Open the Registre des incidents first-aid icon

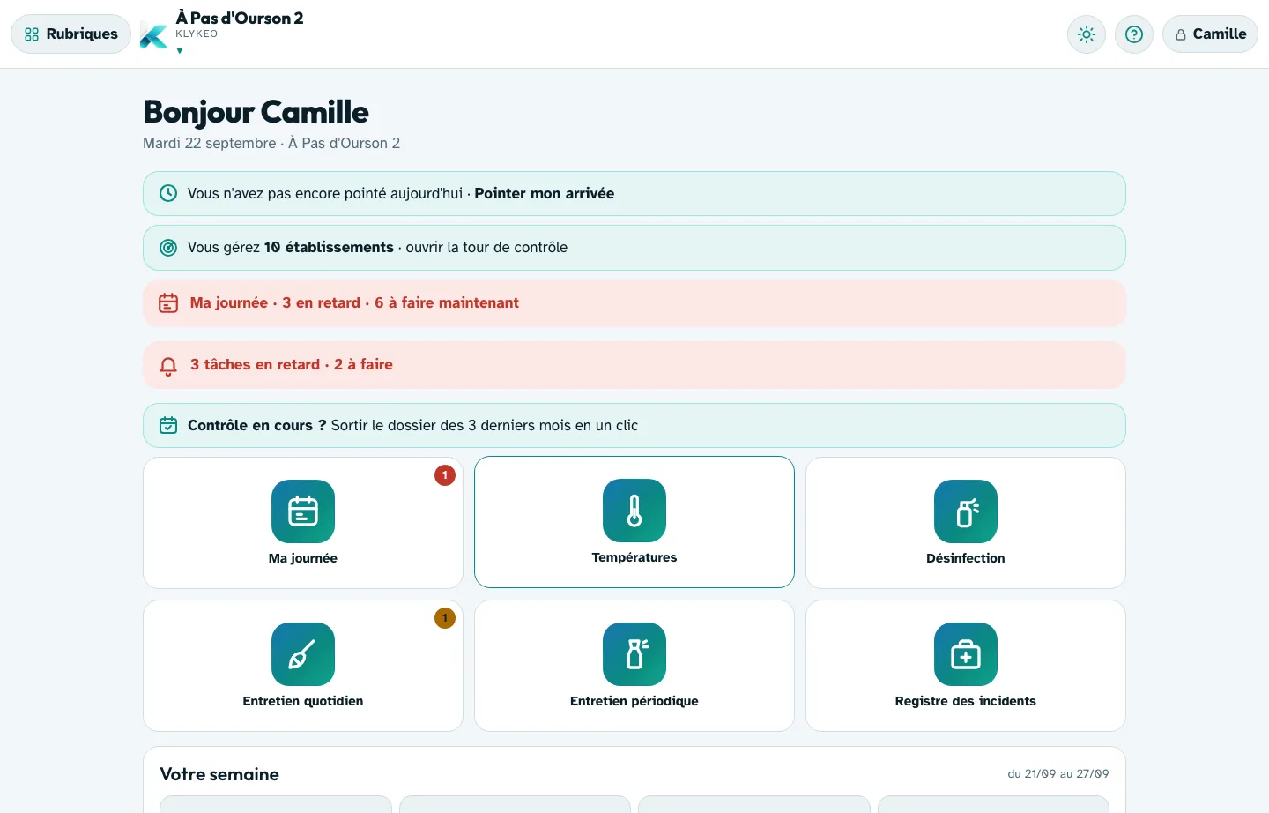click(x=966, y=654)
